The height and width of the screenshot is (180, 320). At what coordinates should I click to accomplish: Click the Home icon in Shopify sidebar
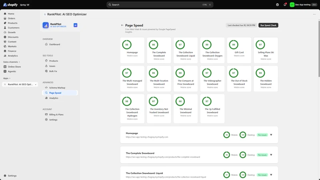[x=5, y=14]
